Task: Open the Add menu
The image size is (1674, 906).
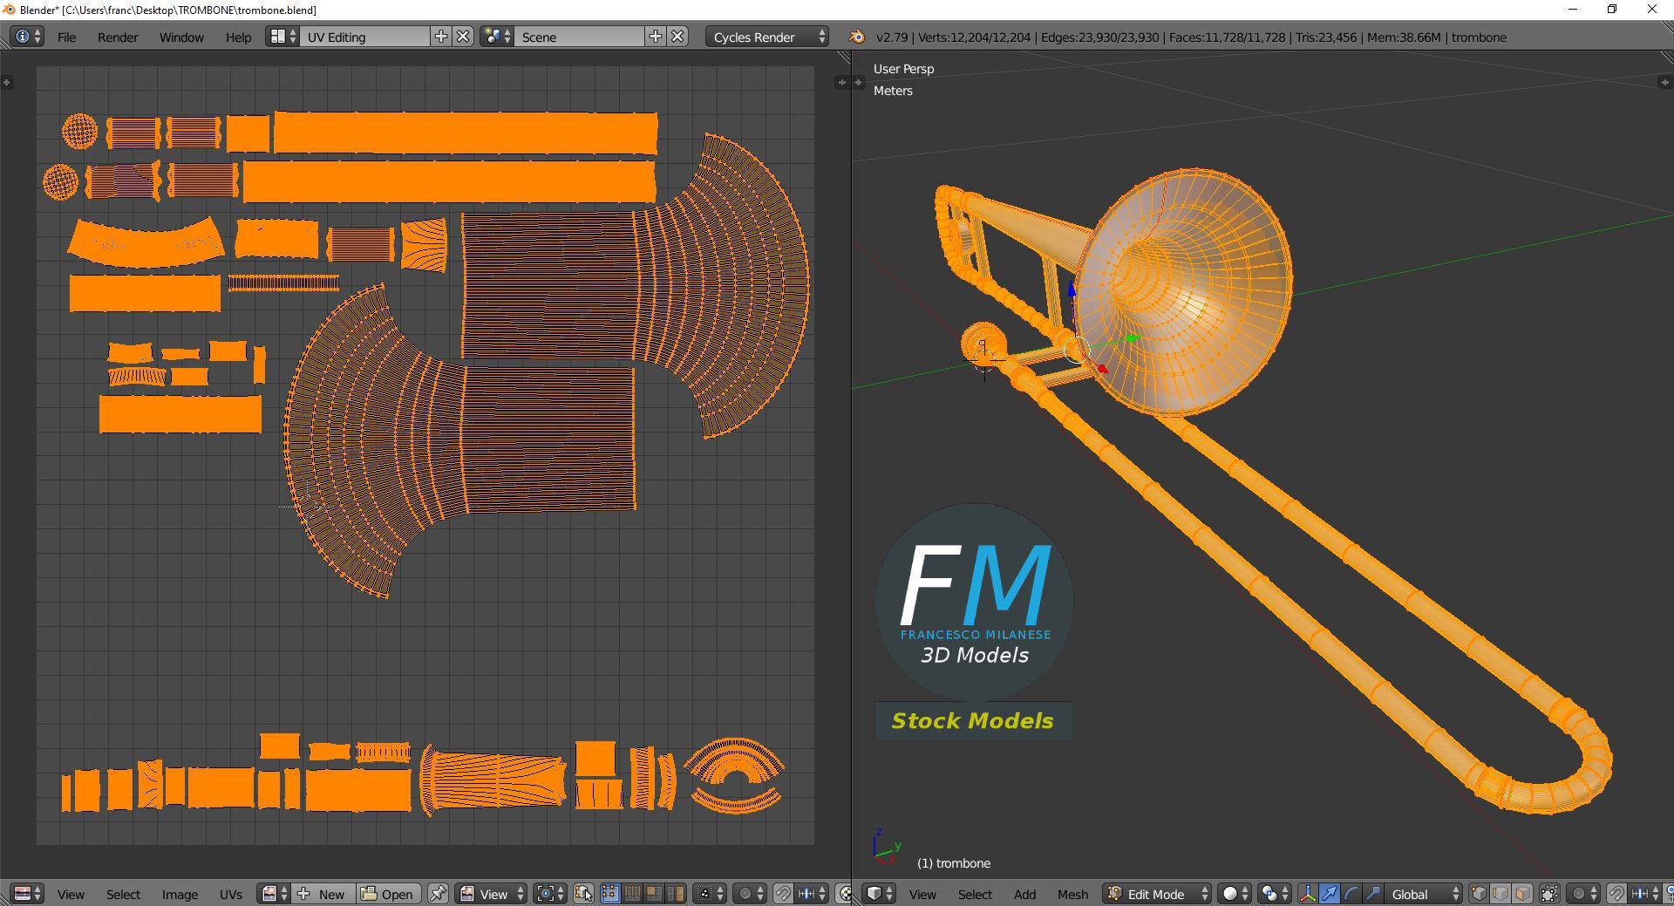Action: pyautogui.click(x=1024, y=895)
